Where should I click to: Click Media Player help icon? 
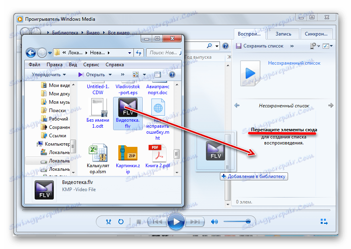(x=226, y=46)
